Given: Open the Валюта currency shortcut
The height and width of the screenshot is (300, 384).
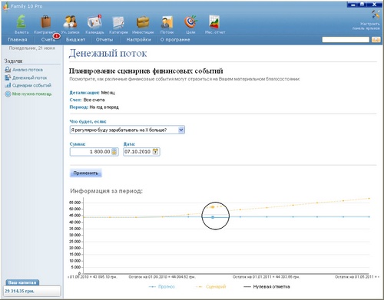Looking at the screenshot, I should pos(22,25).
